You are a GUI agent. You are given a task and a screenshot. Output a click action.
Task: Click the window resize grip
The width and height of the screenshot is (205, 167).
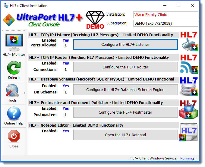click(197, 159)
